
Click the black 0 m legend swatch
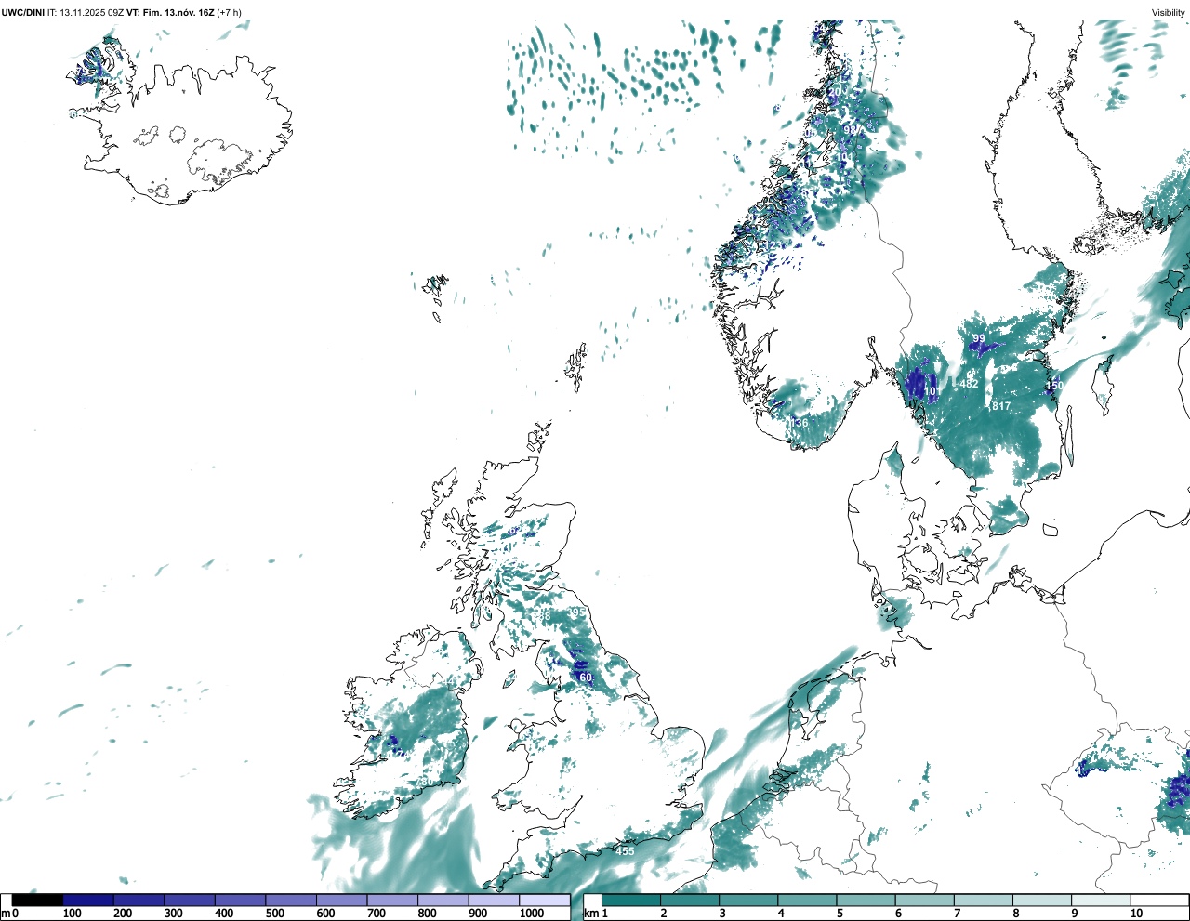(x=38, y=901)
